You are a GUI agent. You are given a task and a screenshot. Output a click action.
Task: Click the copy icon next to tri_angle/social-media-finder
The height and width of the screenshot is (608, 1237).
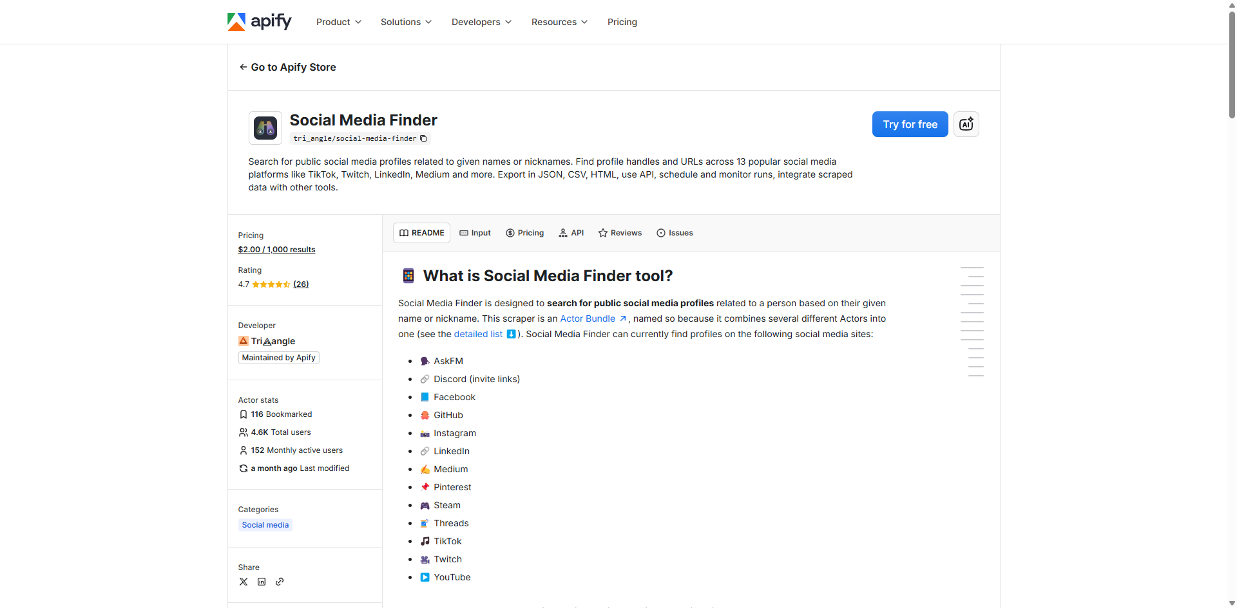pos(423,138)
